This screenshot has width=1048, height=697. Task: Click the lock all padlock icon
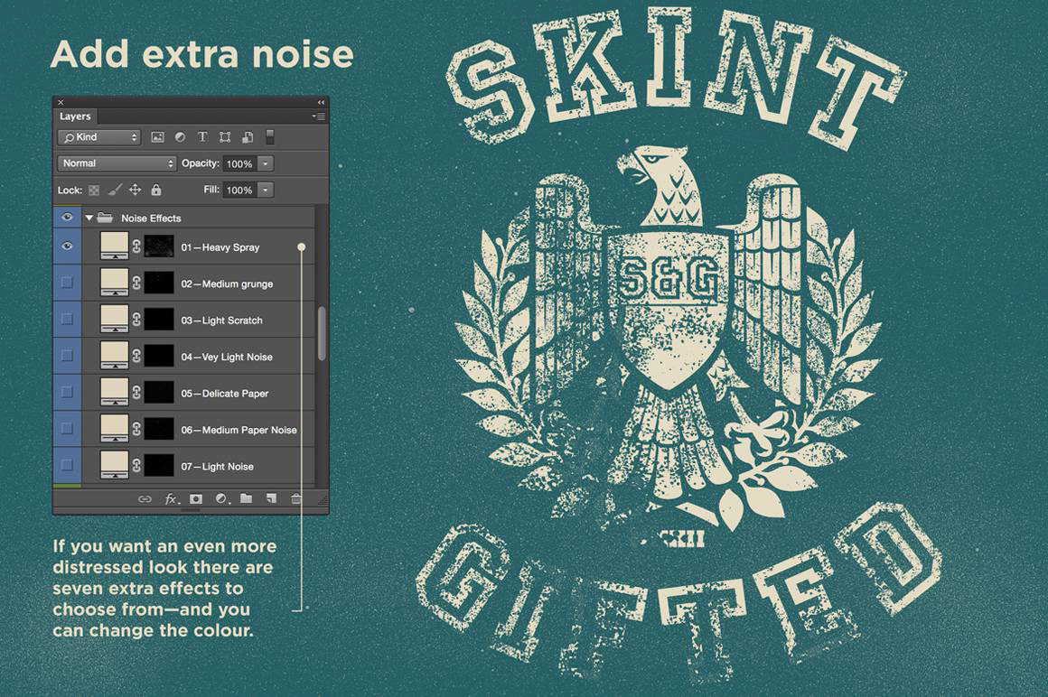tap(156, 190)
